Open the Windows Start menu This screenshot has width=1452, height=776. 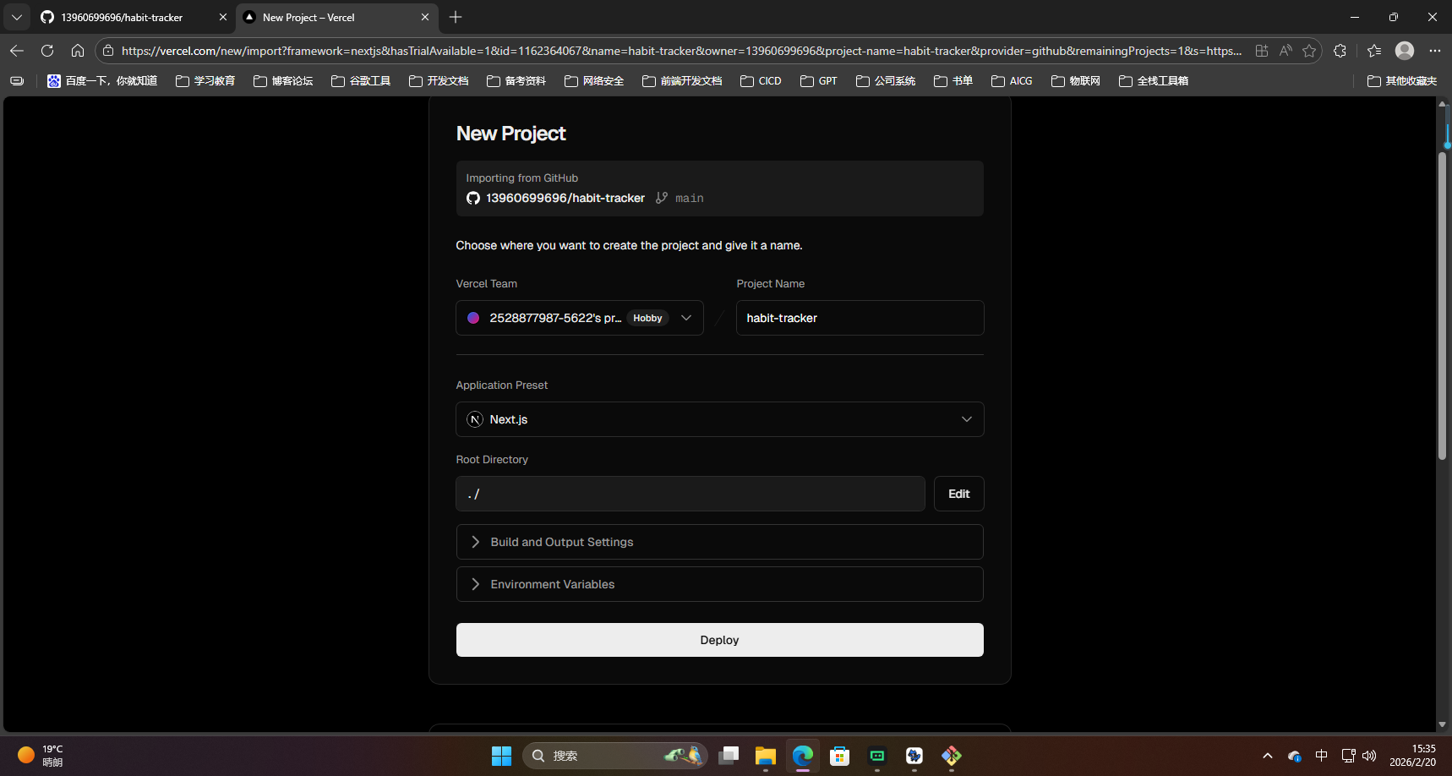(501, 756)
